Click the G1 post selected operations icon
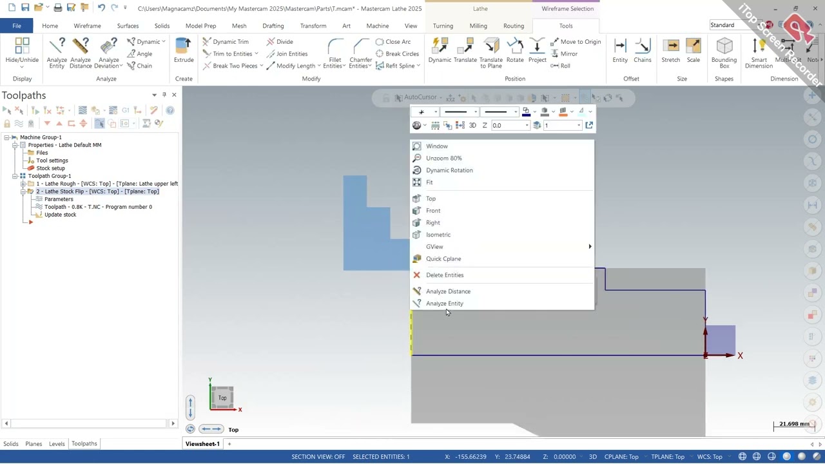Screen dimensions: 825x464 (126, 110)
